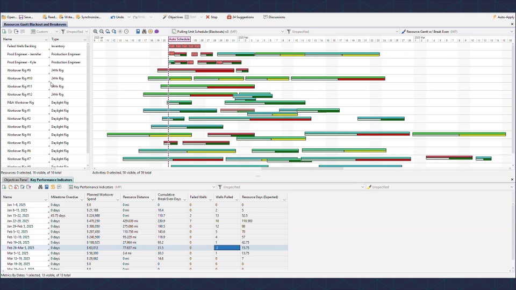
Task: Click the Stop button with red X
Action: tap(212, 17)
